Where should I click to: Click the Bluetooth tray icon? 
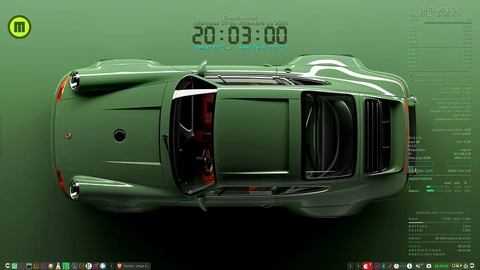383,266
